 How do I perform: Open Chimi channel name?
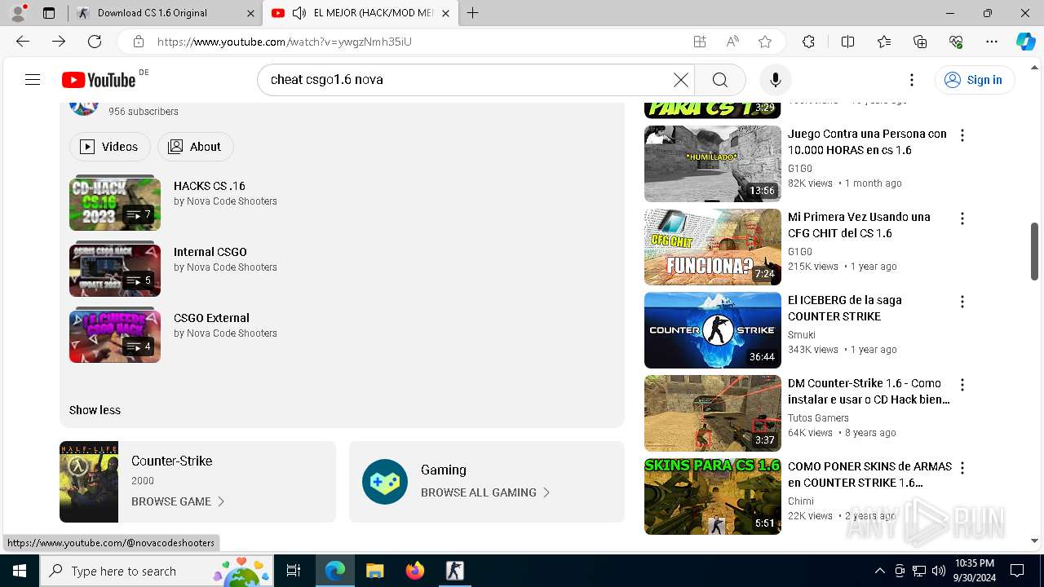pos(801,501)
